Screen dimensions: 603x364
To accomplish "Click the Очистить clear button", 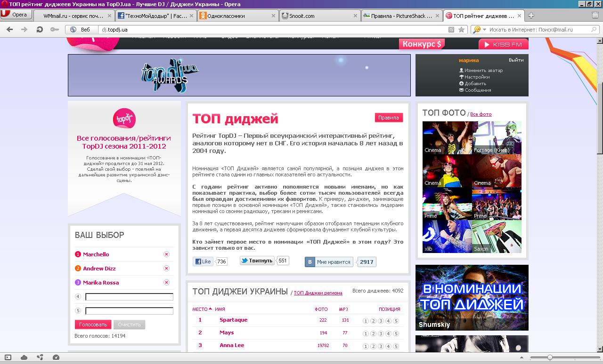I will (130, 324).
